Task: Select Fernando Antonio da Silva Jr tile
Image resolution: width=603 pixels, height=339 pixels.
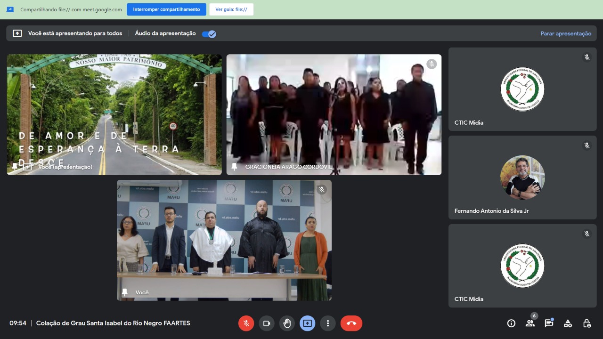Action: coord(522,178)
